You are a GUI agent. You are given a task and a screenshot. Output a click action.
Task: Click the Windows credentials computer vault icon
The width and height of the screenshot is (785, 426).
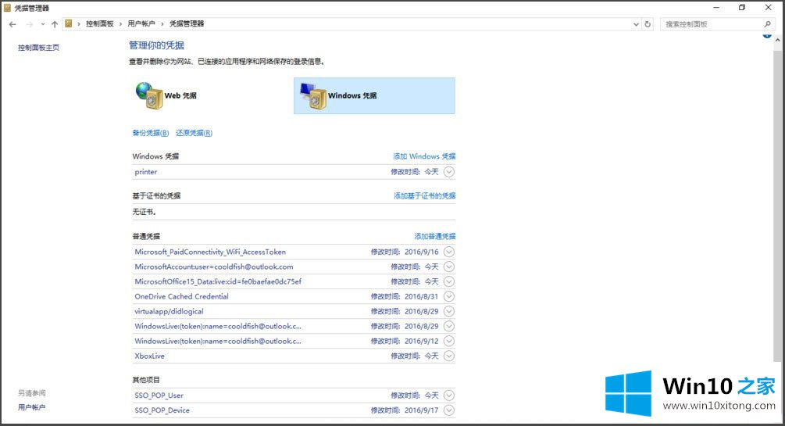coord(313,95)
